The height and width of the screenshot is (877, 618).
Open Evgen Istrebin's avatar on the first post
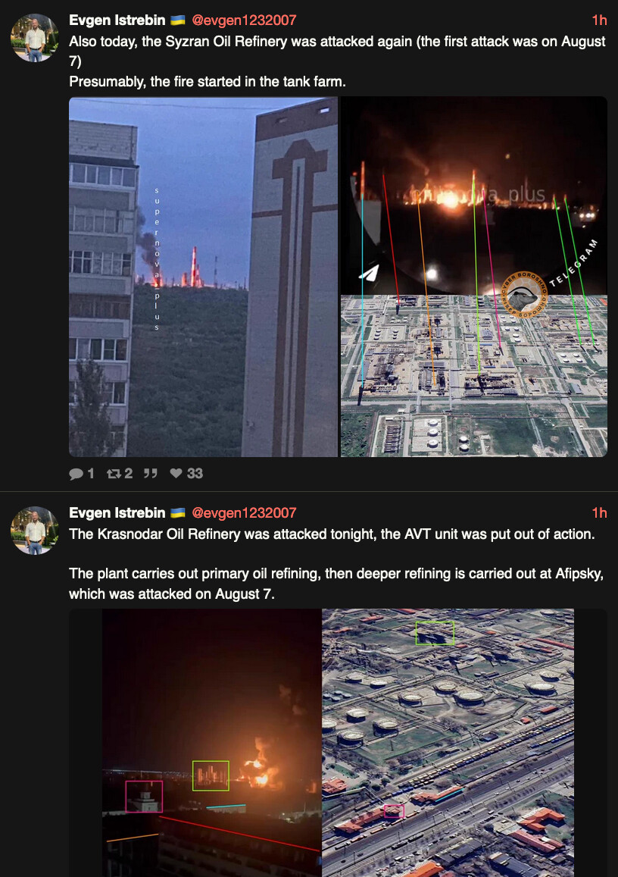(35, 38)
